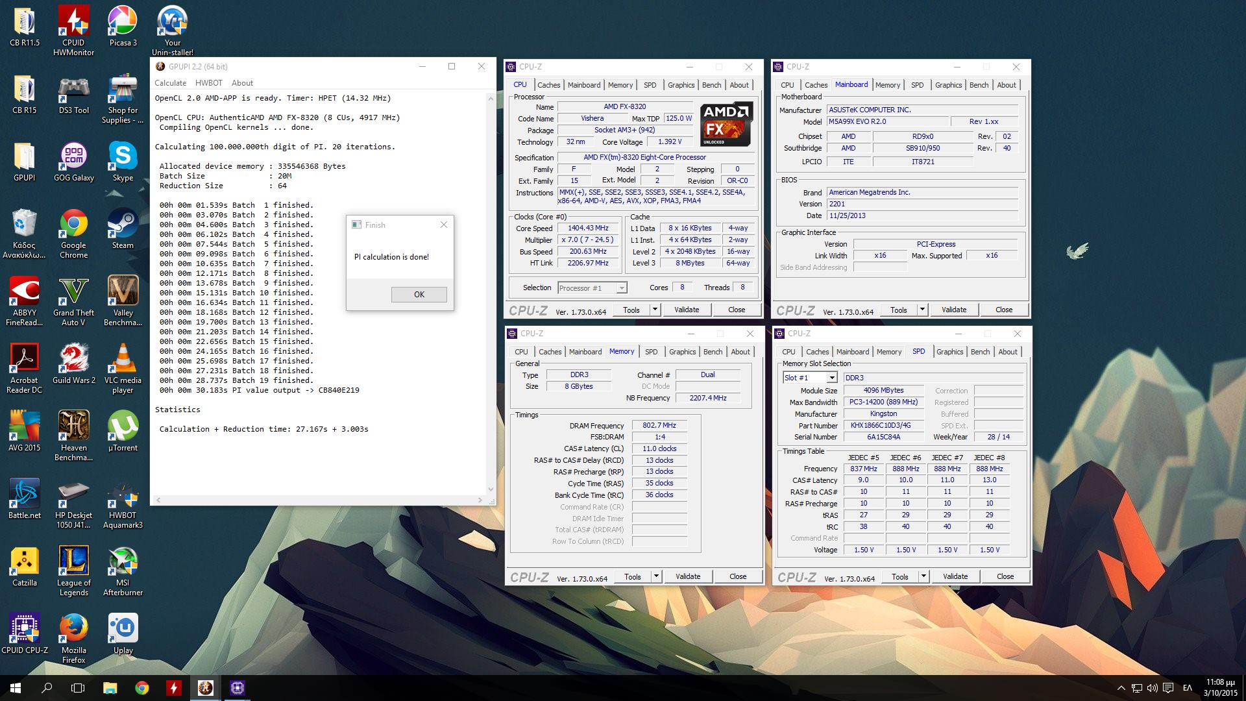Expand Tools arrow in Mainboard window
Viewport: 1246px width, 701px height.
click(922, 310)
